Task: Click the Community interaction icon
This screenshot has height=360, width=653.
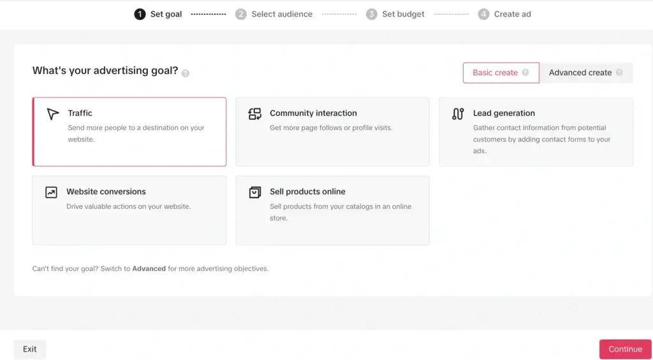Action: tap(255, 114)
